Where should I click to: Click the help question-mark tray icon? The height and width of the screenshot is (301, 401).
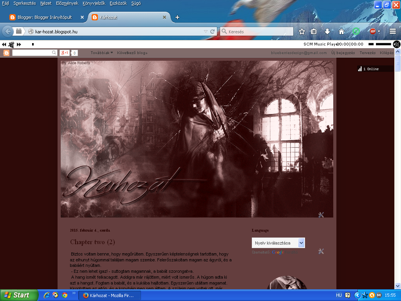pos(347,295)
